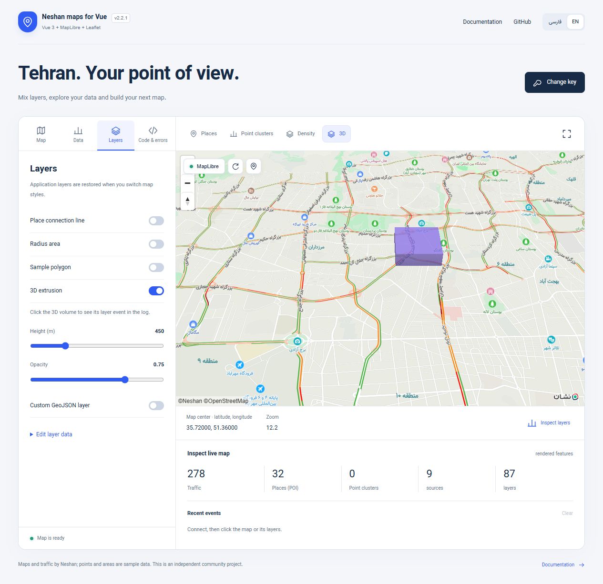
Task: Select the Density map mode
Action: coord(300,134)
